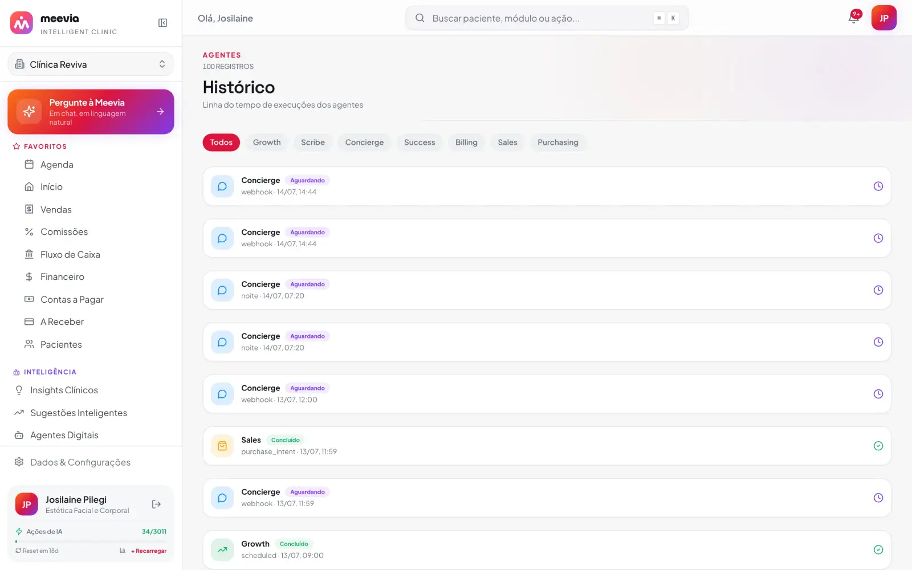
Task: Click clock status icon of webhook 13/07, 12:00
Action: click(x=878, y=394)
